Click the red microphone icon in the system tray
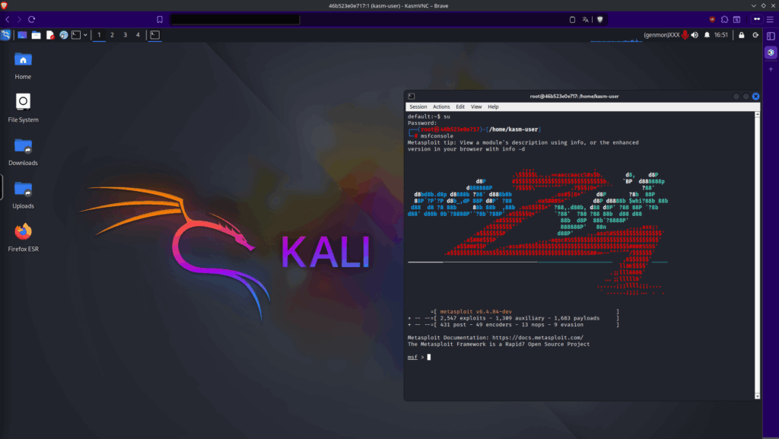 (685, 34)
